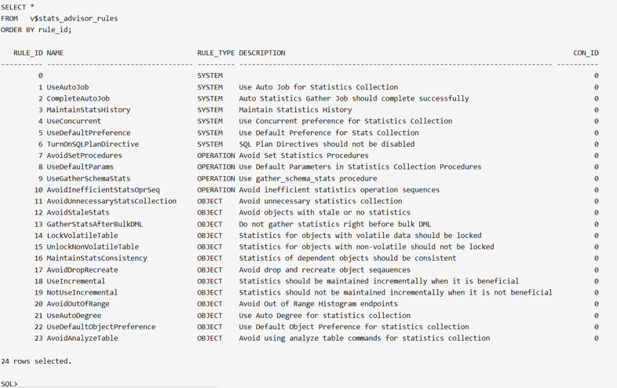
Task: Select the CompleteAutoJob rule name
Action: tap(78, 99)
